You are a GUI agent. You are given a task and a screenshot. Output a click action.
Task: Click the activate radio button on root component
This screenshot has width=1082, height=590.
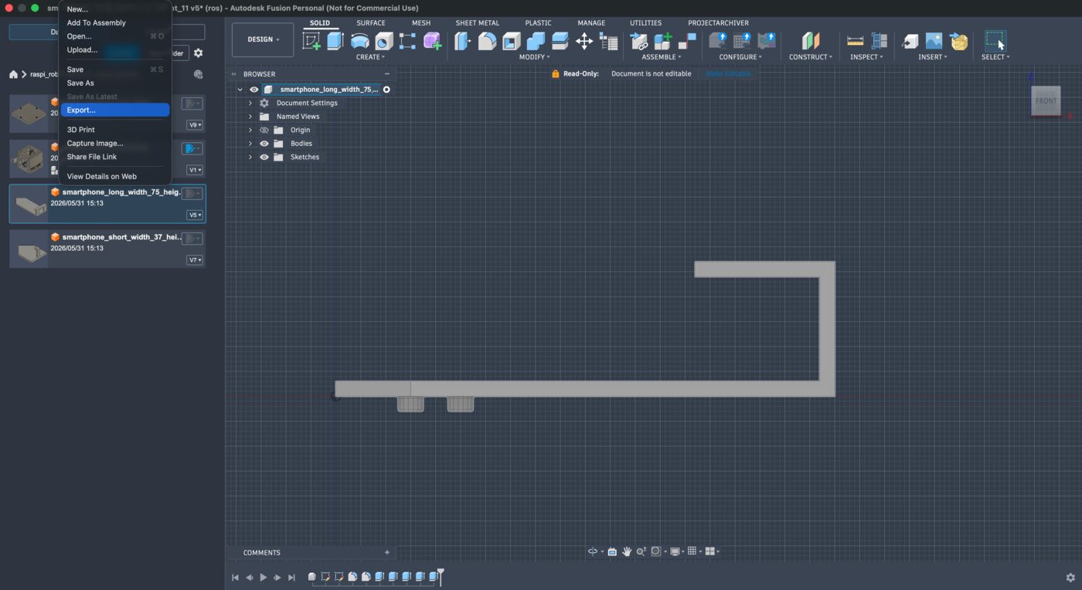pos(386,90)
